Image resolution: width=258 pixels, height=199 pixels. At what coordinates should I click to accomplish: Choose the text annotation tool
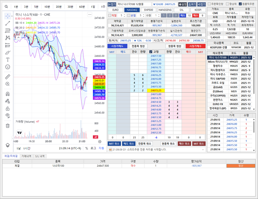[8, 59]
